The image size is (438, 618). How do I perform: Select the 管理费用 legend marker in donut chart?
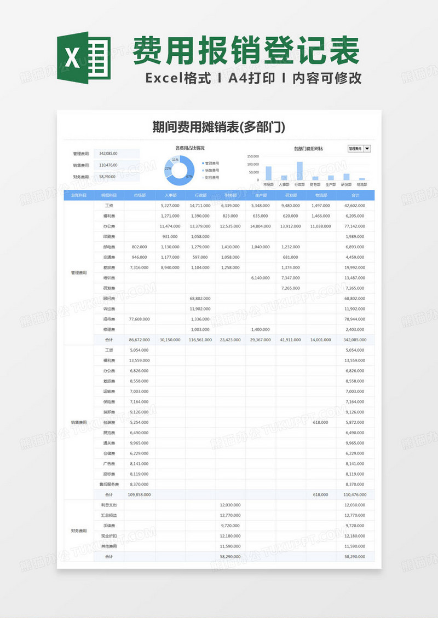[x=203, y=164]
